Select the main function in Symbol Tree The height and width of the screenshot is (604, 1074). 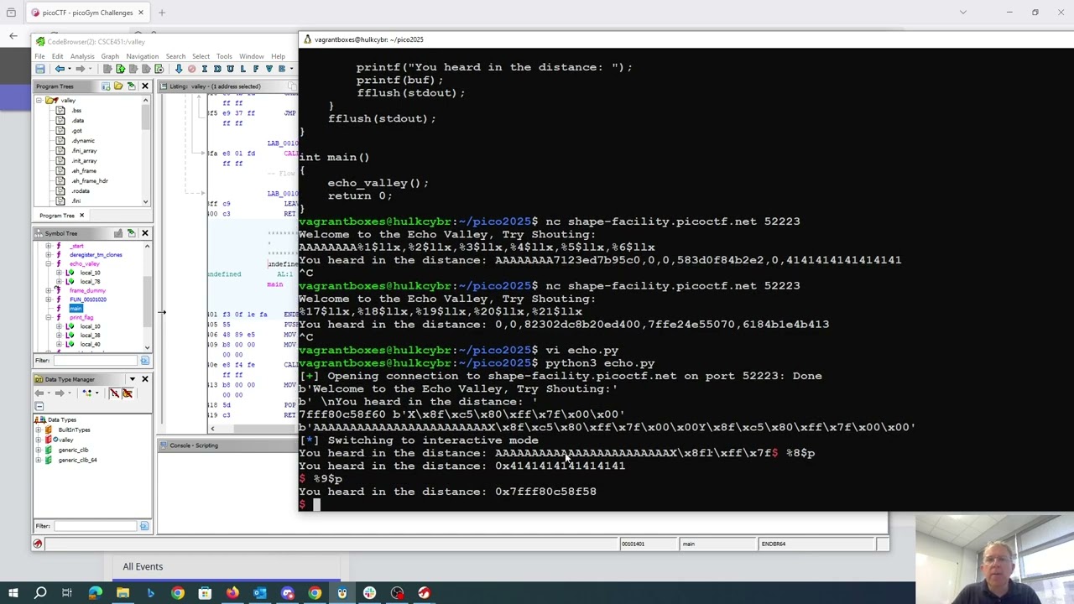tap(76, 308)
